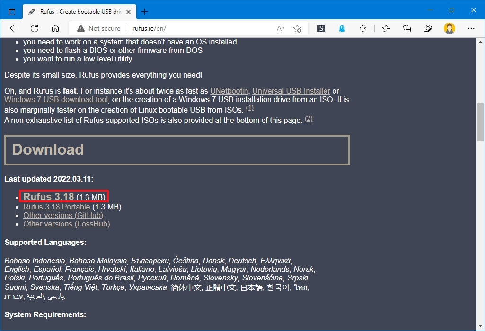485x331 pixels.
Task: Open the Windows 7 USB download tool link
Action: [56, 99]
